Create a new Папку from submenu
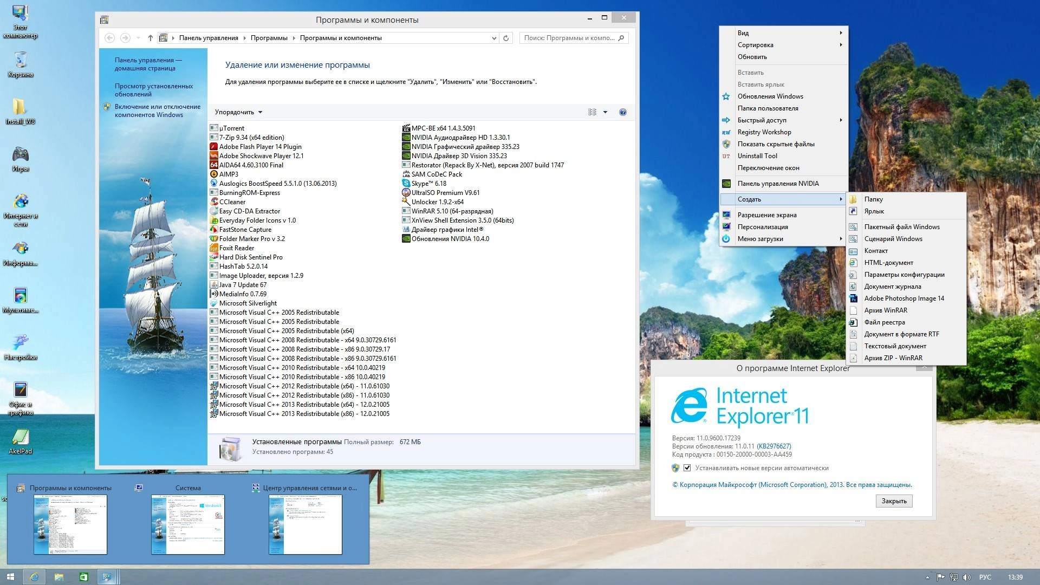The height and width of the screenshot is (585, 1040). pos(906,199)
